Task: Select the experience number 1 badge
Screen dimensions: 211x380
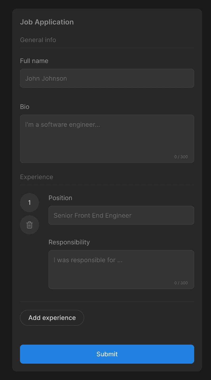Action: [x=29, y=203]
